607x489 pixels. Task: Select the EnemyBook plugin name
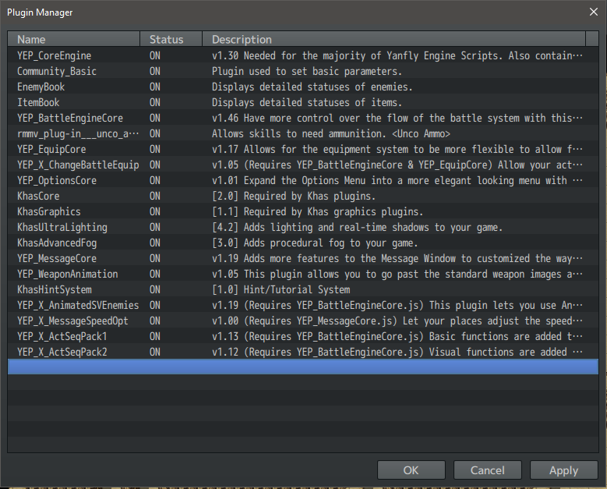point(41,87)
